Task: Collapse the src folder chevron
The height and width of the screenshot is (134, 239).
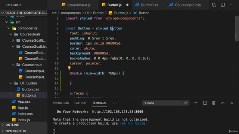Action: (6, 22)
